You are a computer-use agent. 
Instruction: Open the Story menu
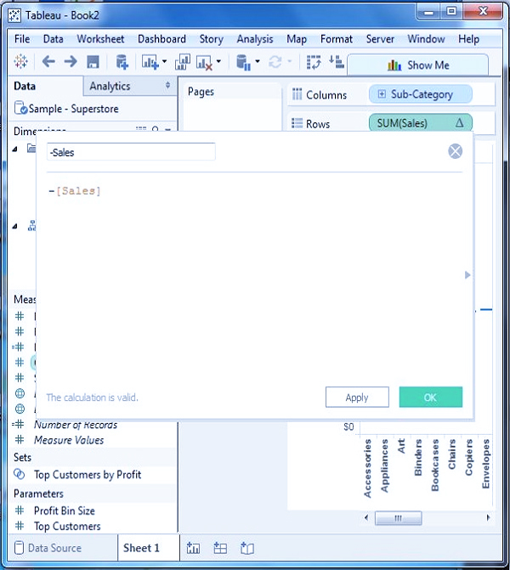(212, 39)
